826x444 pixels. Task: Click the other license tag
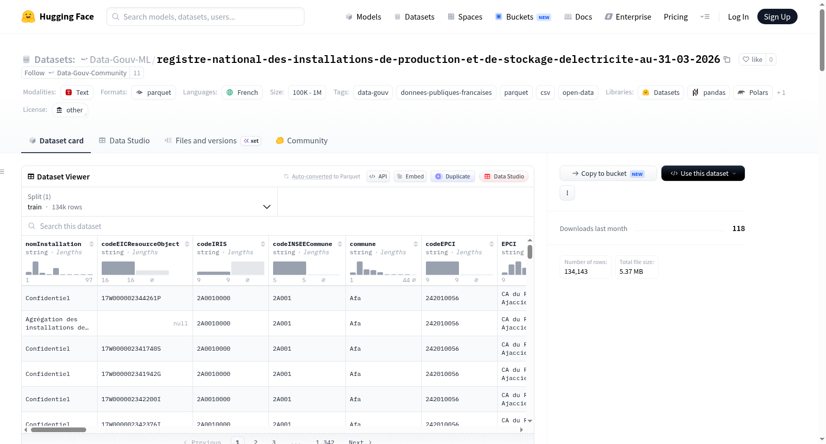pyautogui.click(x=69, y=110)
